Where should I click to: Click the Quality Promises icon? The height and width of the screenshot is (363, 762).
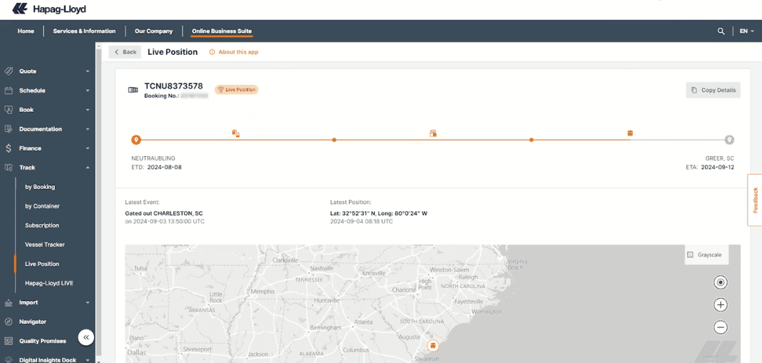9,341
